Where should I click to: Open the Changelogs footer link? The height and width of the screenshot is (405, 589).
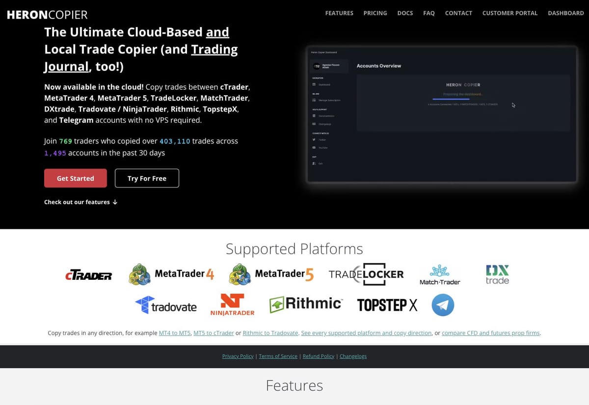coord(353,356)
